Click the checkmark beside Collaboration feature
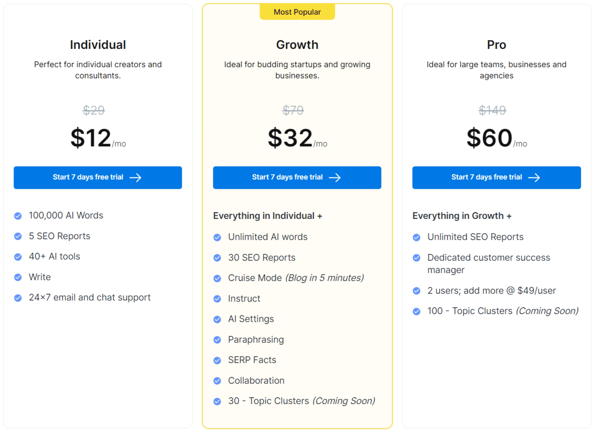594x432 pixels. click(217, 381)
